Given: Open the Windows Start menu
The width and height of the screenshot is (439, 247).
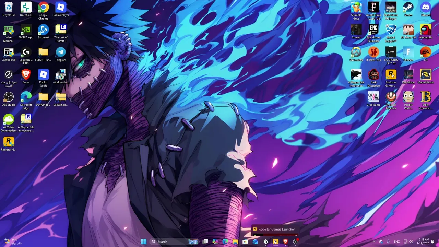Looking at the screenshot, I should (144, 242).
